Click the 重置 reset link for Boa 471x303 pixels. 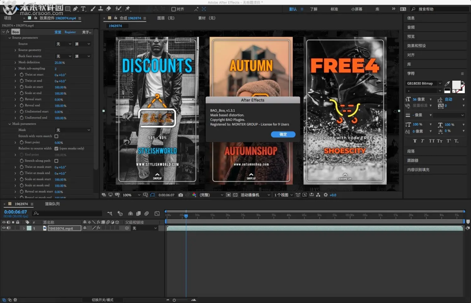pyautogui.click(x=58, y=32)
